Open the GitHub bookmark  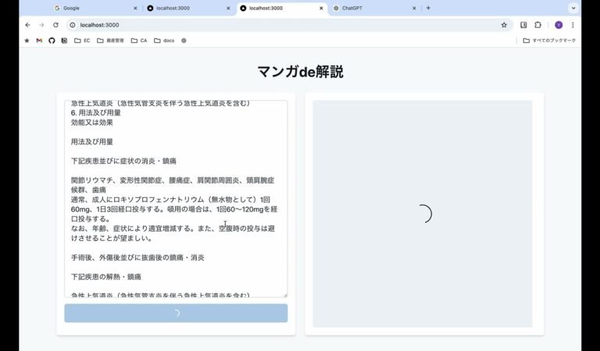point(52,41)
